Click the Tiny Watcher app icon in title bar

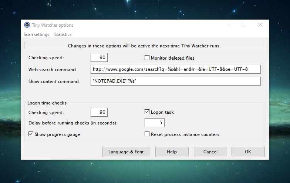pos(27,25)
